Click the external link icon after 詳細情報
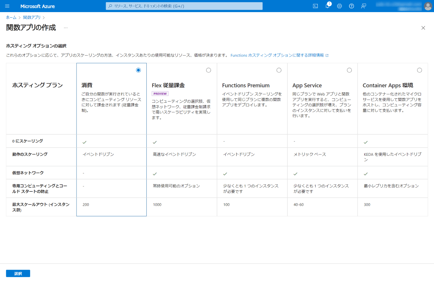The image size is (434, 283). (x=327, y=56)
